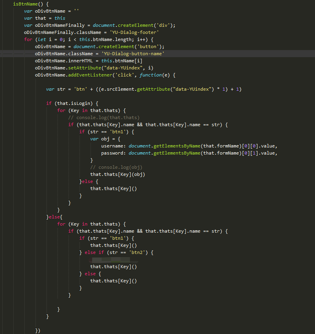315x334 pixels.
Task: Click the condition else if (str == 'btn2')
Action: pyautogui.click(x=116, y=253)
